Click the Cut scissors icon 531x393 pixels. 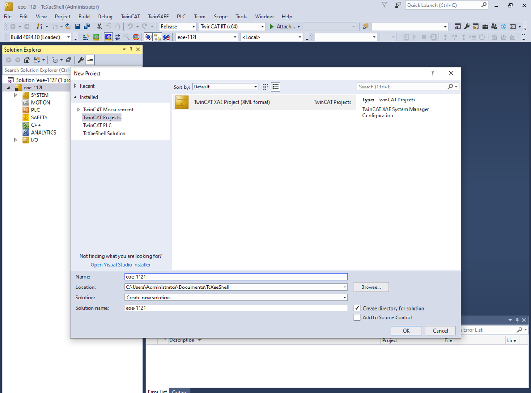pyautogui.click(x=99, y=27)
